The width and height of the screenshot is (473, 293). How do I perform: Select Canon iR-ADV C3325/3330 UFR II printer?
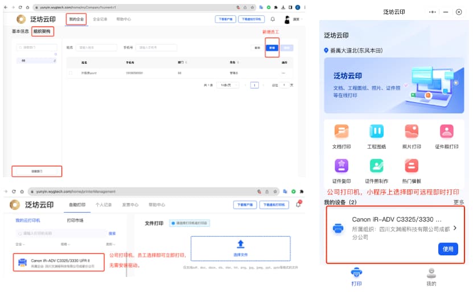point(59,262)
